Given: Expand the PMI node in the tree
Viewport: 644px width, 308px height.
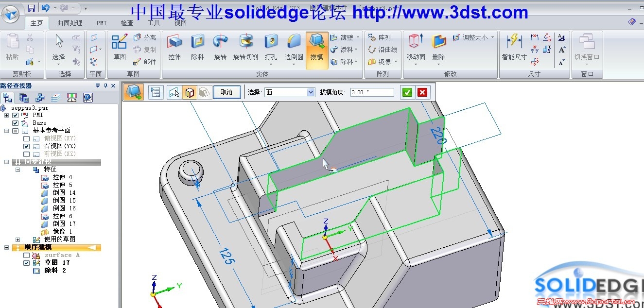Looking at the screenshot, I should 6,116.
